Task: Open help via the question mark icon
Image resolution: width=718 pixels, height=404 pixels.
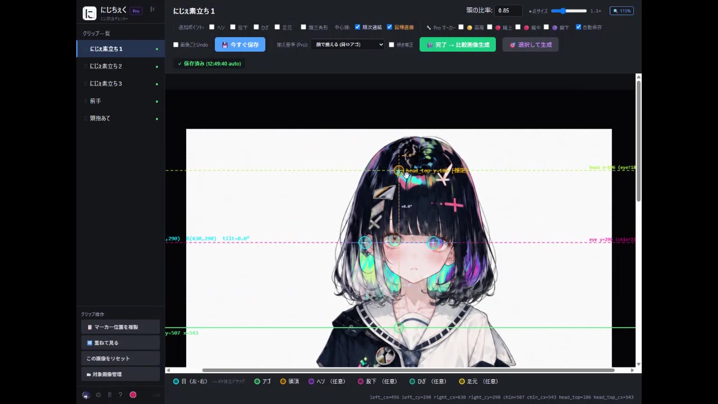Action: [120, 395]
